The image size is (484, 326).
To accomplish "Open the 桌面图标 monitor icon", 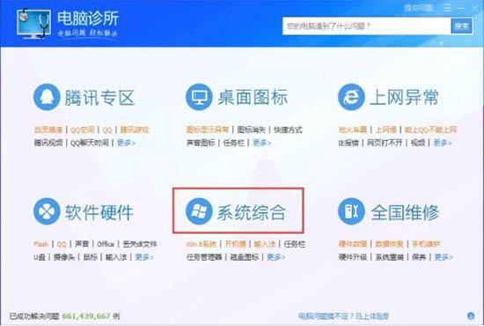I will [x=199, y=97].
